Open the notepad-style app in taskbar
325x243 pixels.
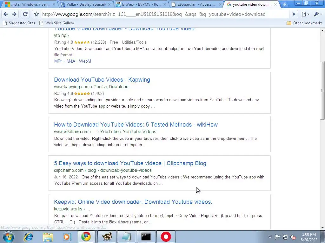tap(126, 237)
